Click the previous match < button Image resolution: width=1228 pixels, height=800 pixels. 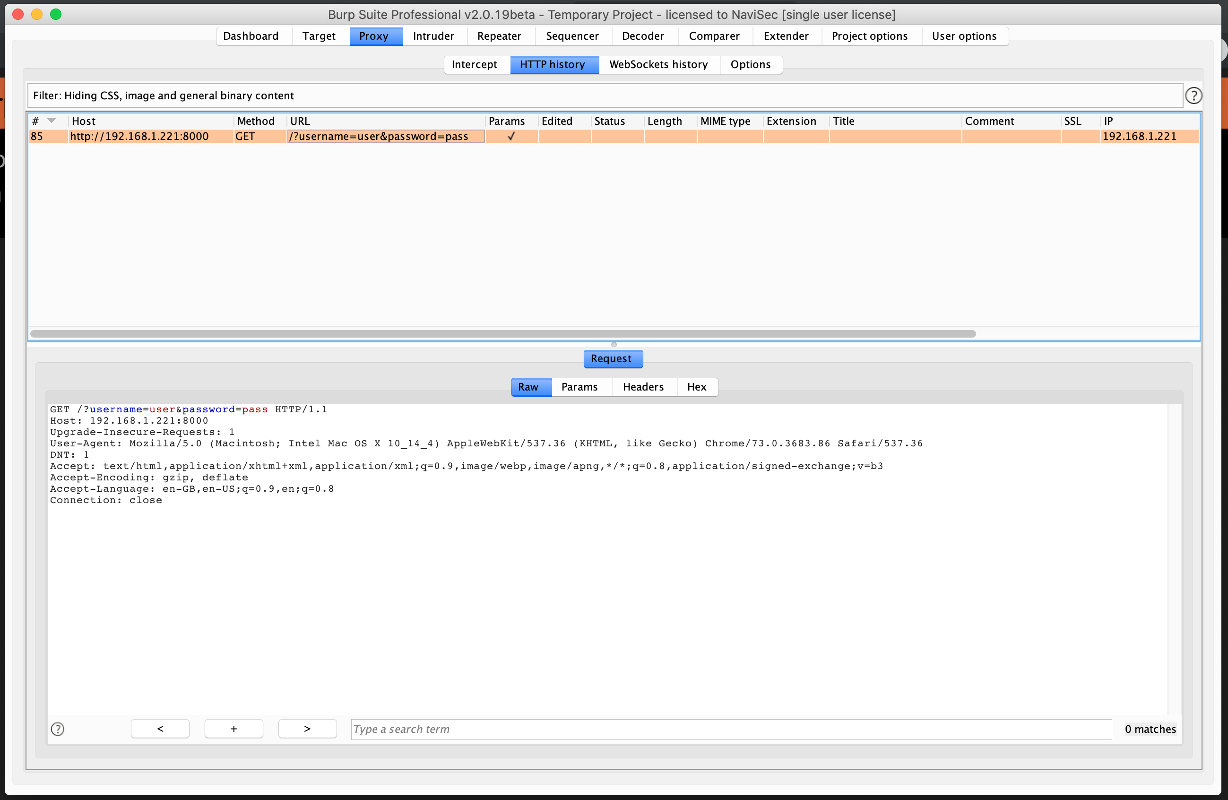(160, 729)
